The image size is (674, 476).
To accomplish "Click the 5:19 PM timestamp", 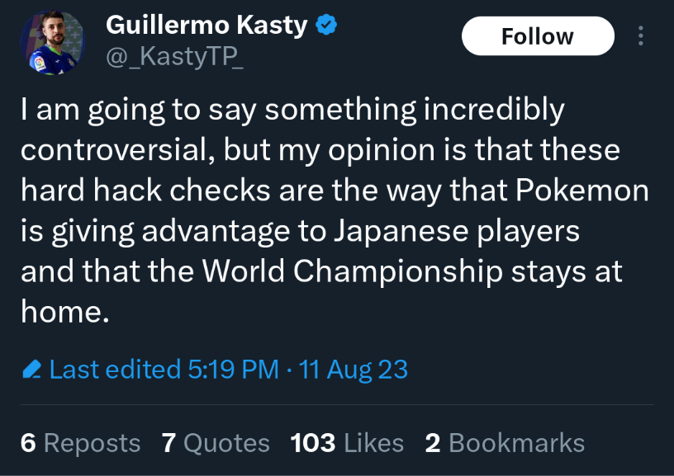I will tap(234, 369).
